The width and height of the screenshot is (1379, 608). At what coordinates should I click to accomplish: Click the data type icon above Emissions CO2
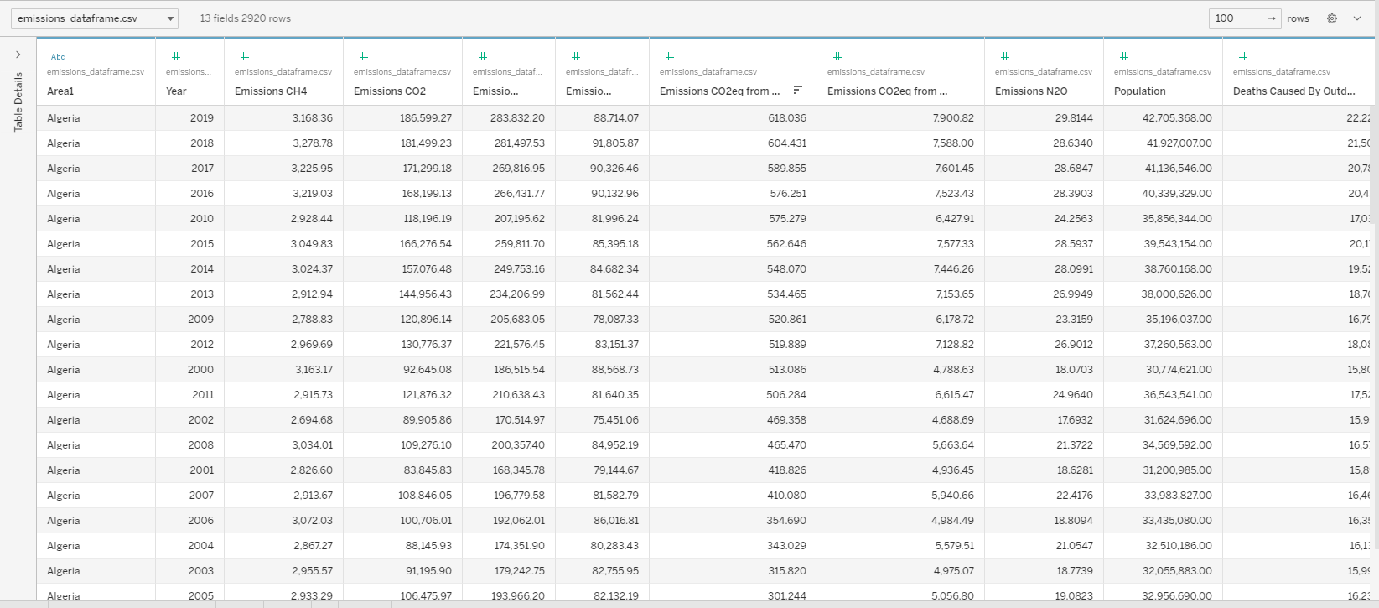(364, 56)
